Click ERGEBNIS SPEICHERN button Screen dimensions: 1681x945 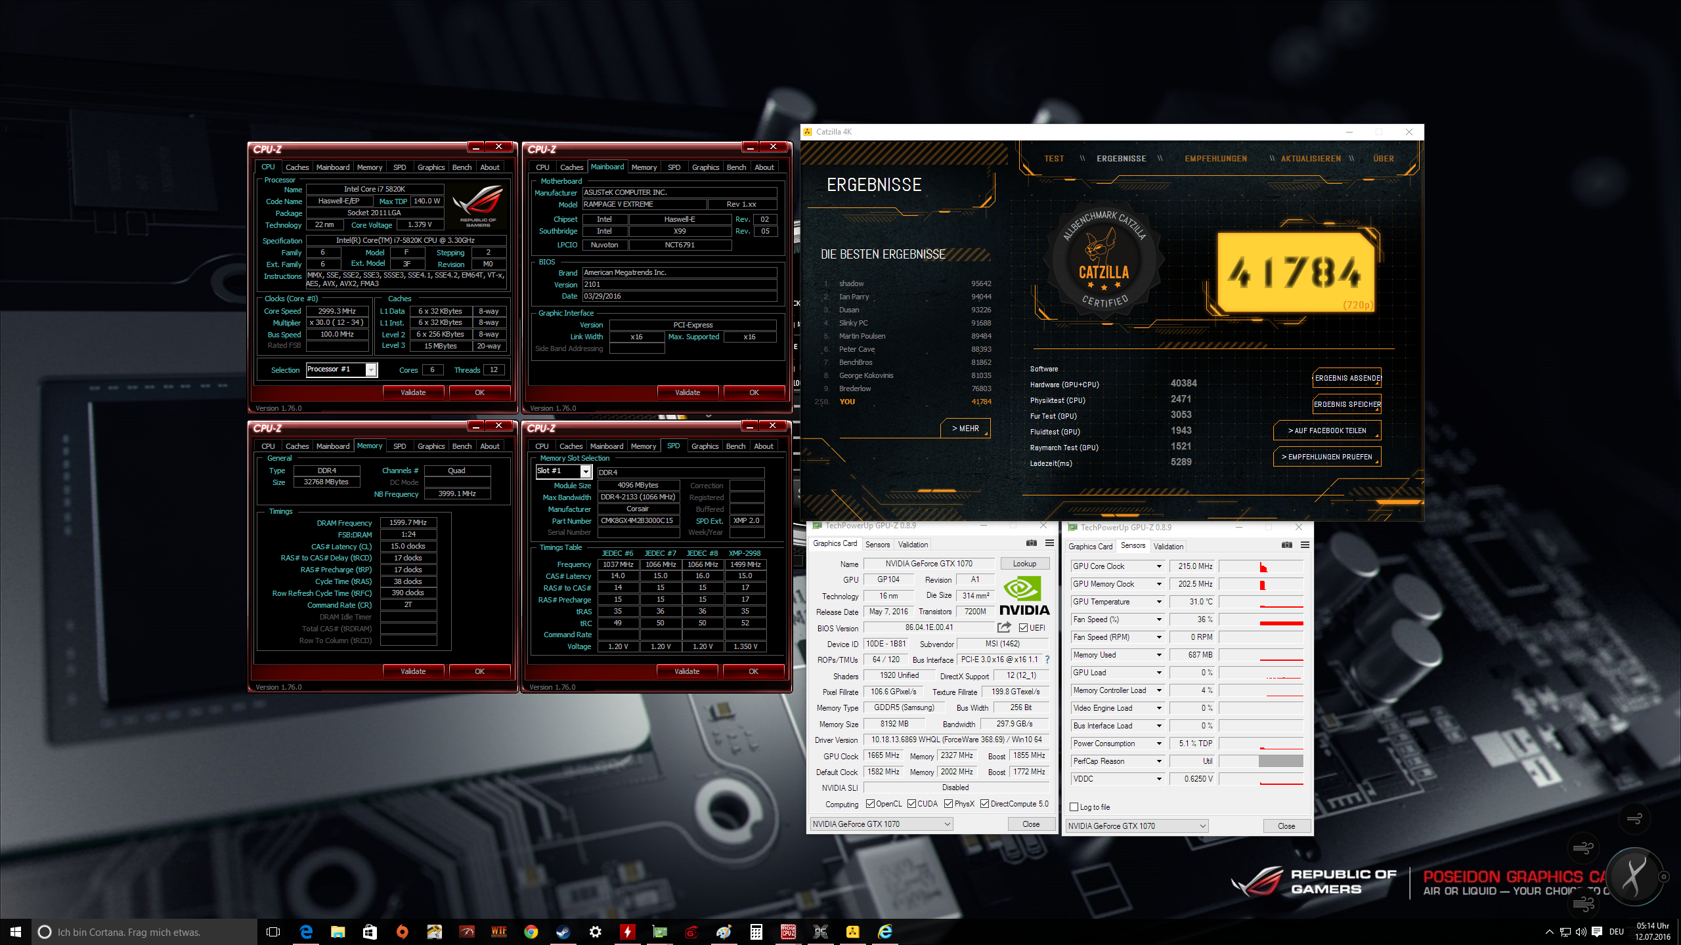tap(1347, 404)
